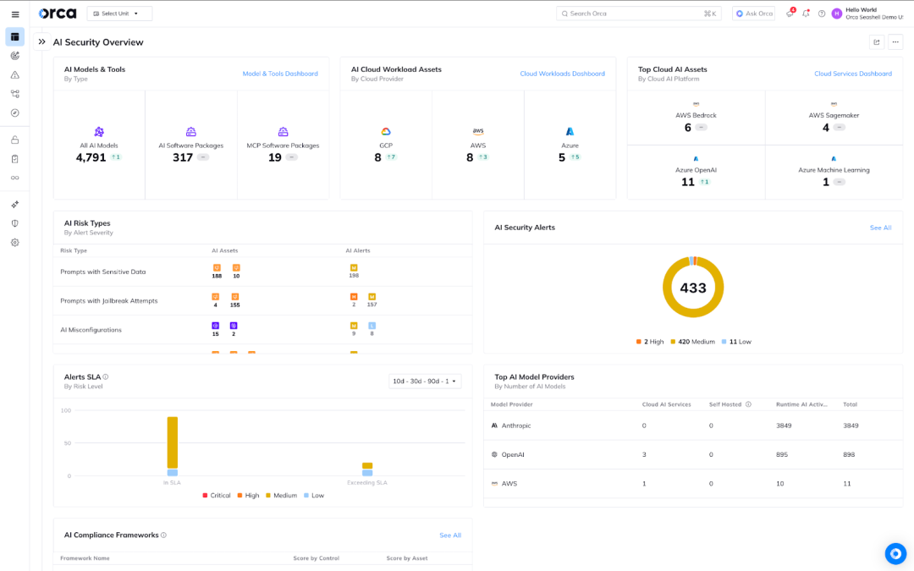This screenshot has width=914, height=571.
Task: Open the notifications bell icon
Action: (x=806, y=14)
